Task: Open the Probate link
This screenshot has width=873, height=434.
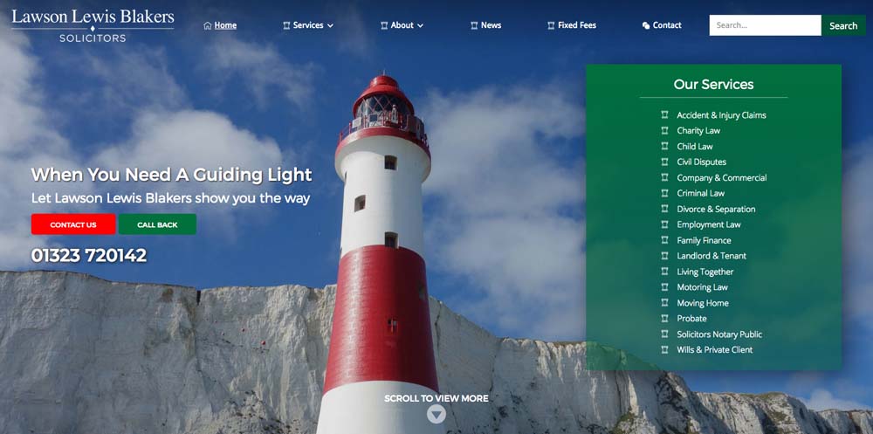Action: [x=692, y=319]
